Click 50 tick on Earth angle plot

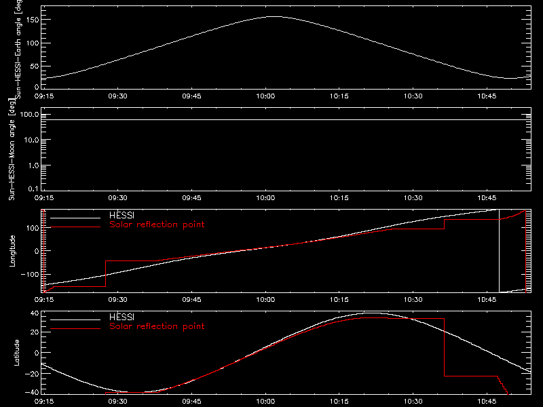pyautogui.click(x=35, y=66)
